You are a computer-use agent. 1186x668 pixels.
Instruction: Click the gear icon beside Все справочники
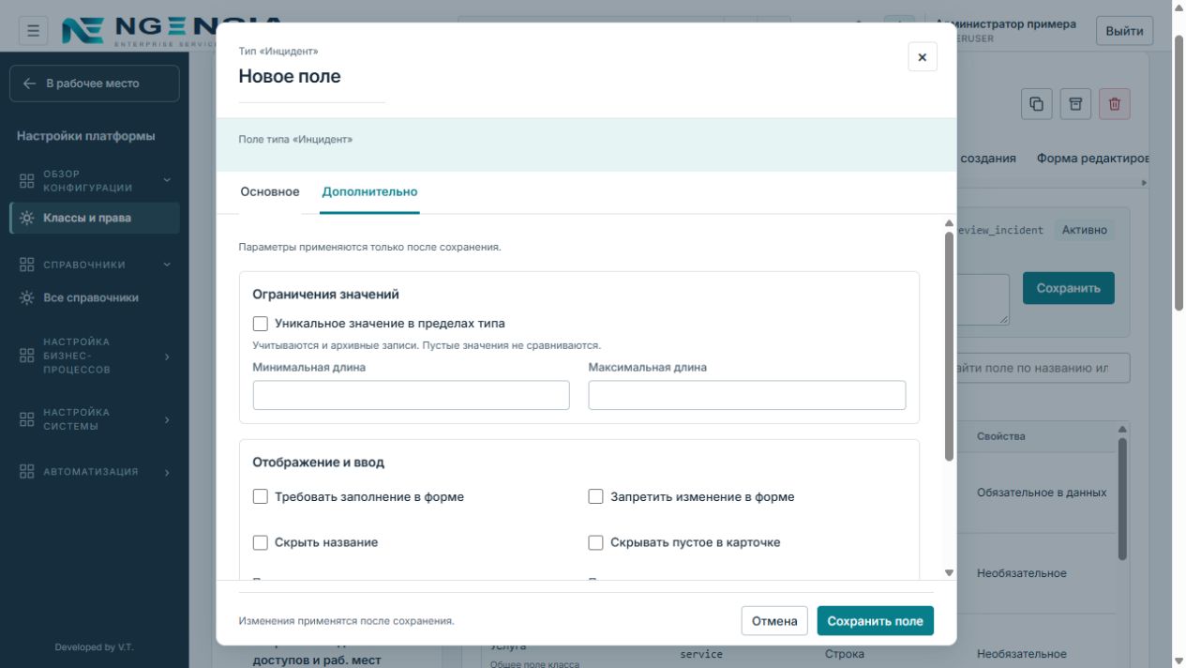click(27, 297)
